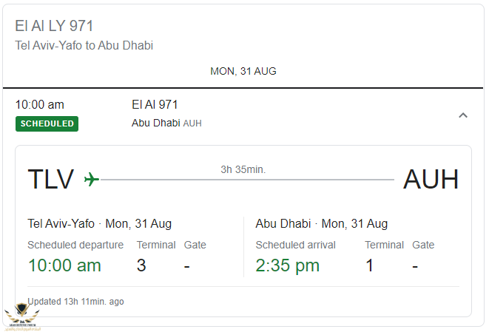Collapse the flight details chevron
The image size is (489, 332).
[463, 115]
